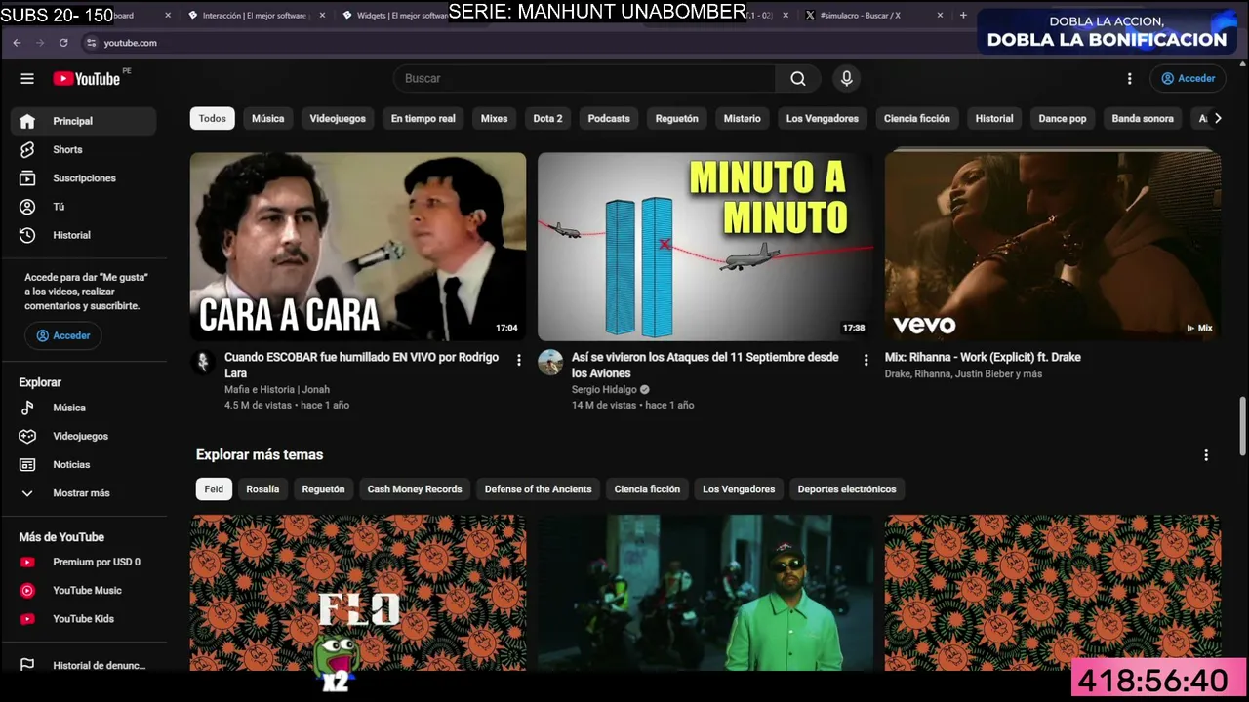Open YouTube Kids in the sidebar

click(83, 619)
